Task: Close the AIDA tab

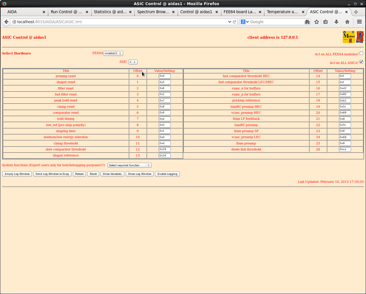Action: point(44,12)
